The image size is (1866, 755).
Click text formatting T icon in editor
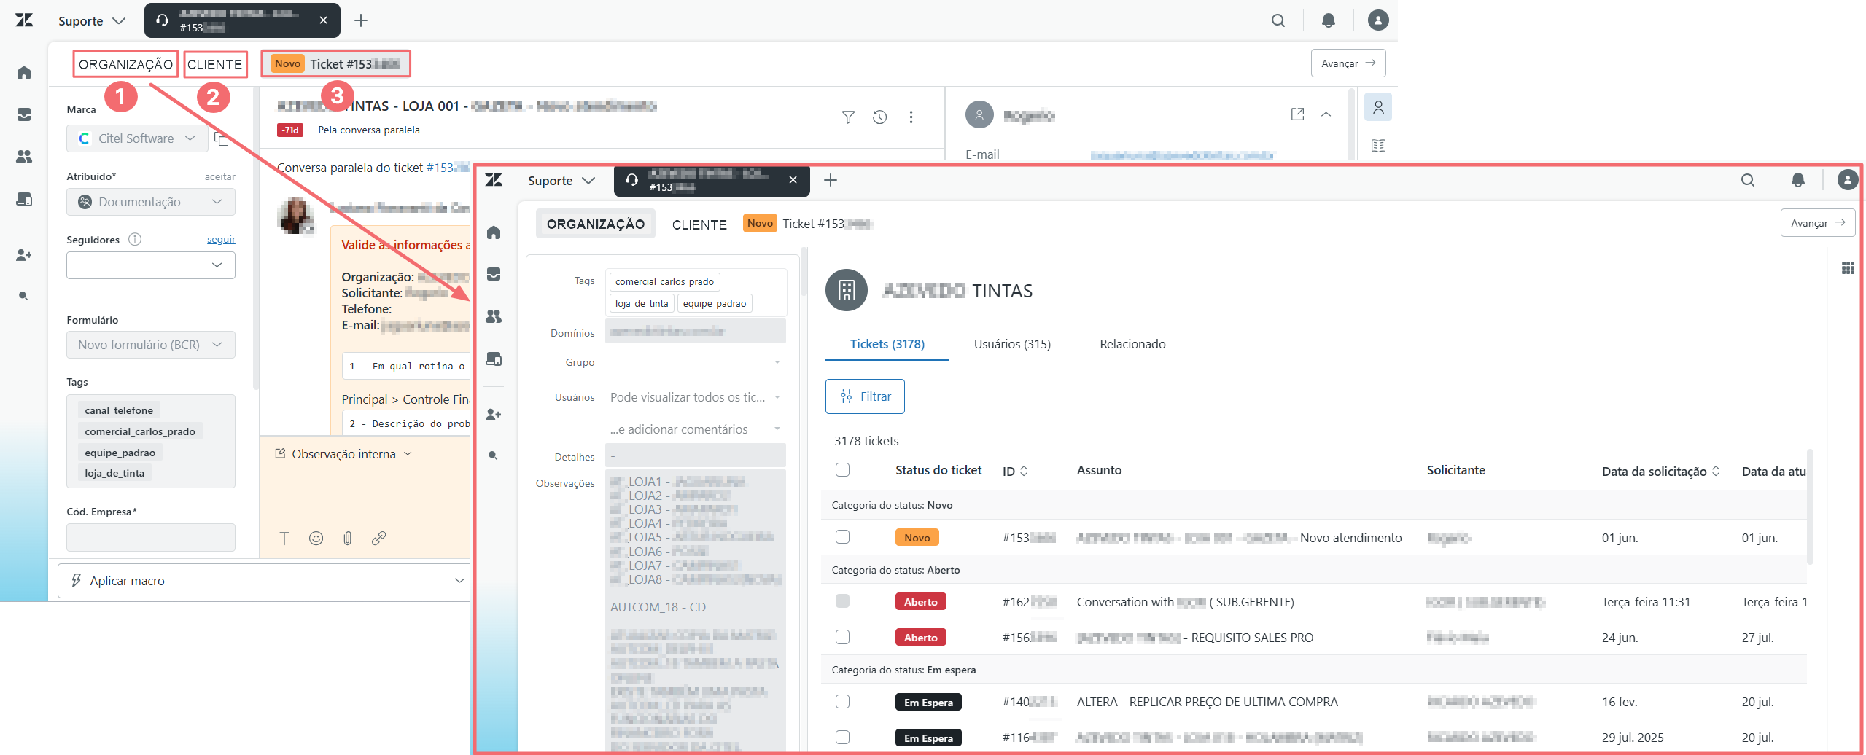click(x=284, y=539)
